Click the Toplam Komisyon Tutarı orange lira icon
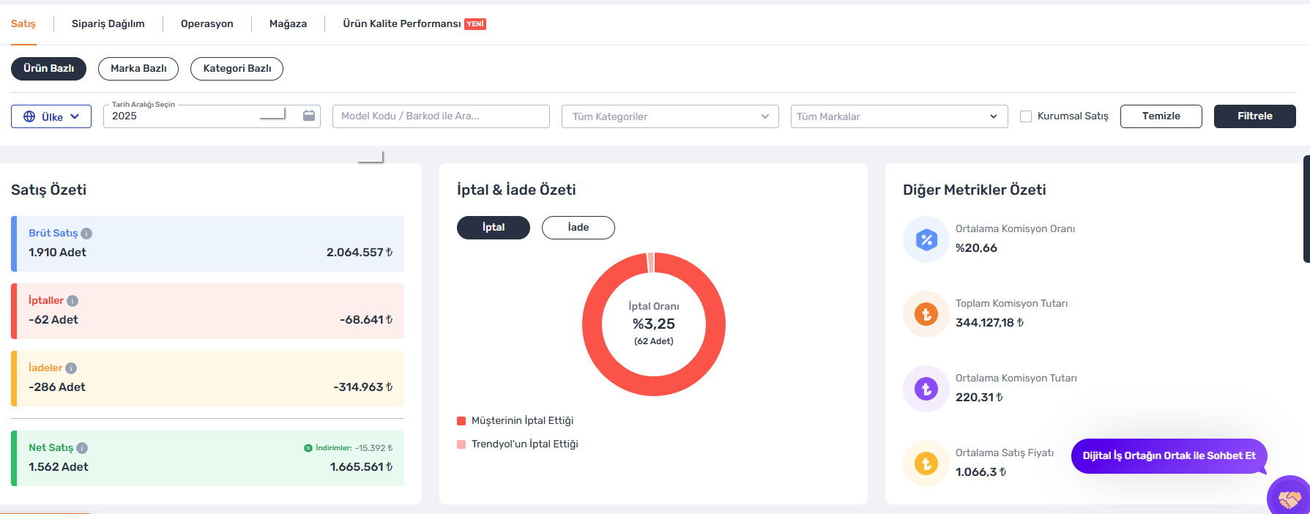This screenshot has width=1310, height=514. click(x=926, y=314)
